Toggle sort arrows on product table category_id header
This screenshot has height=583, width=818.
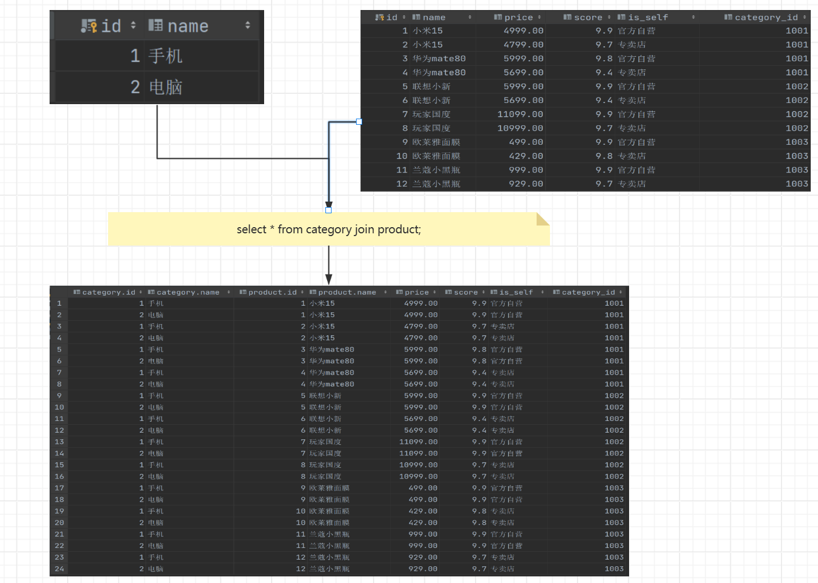804,17
